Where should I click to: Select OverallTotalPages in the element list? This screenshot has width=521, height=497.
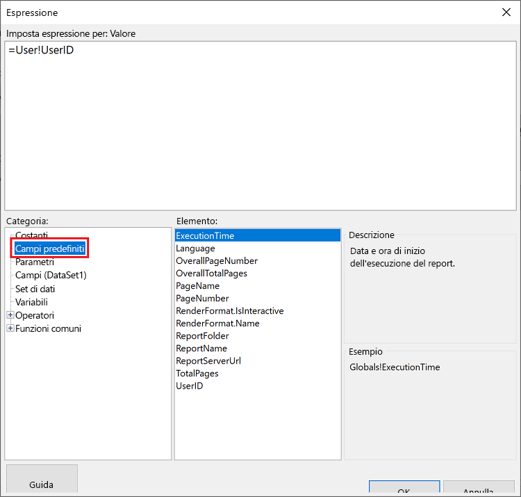pos(258,273)
